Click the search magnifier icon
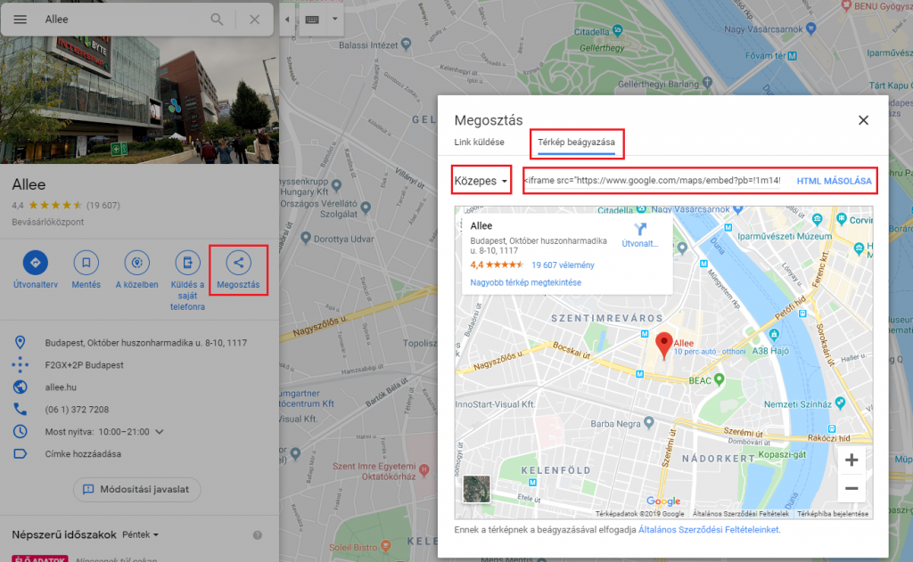The height and width of the screenshot is (562, 913). (x=217, y=19)
